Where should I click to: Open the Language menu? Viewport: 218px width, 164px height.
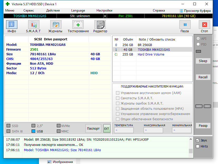pyautogui.click(x=78, y=10)
